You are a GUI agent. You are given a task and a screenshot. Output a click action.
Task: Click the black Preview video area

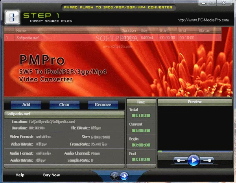(x=195, y=128)
